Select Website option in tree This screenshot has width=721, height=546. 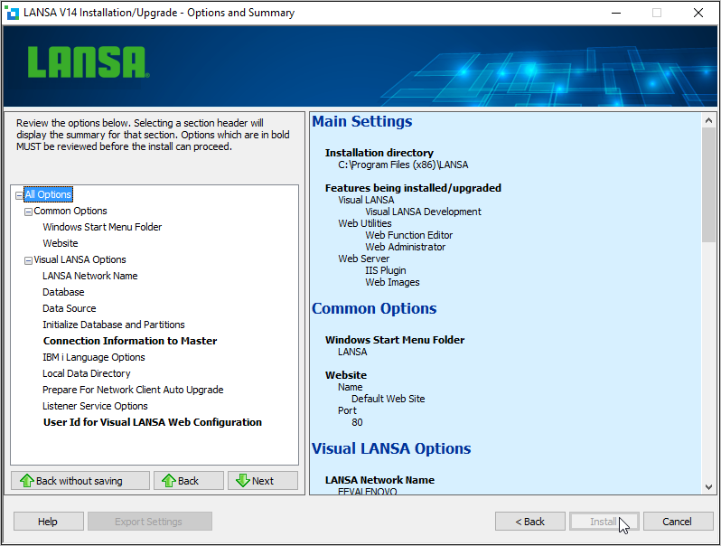tap(61, 243)
